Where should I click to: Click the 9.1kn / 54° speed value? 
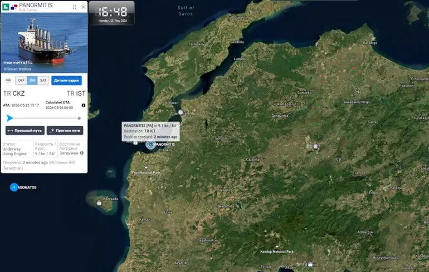[x=45, y=154]
